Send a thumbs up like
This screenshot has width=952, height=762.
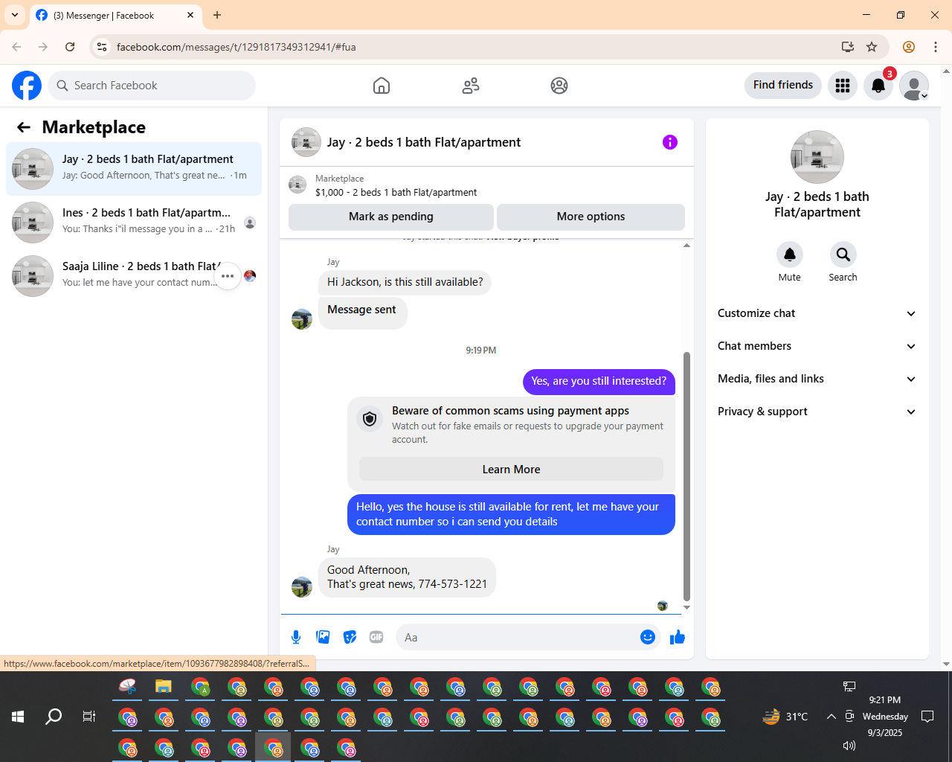(x=678, y=637)
